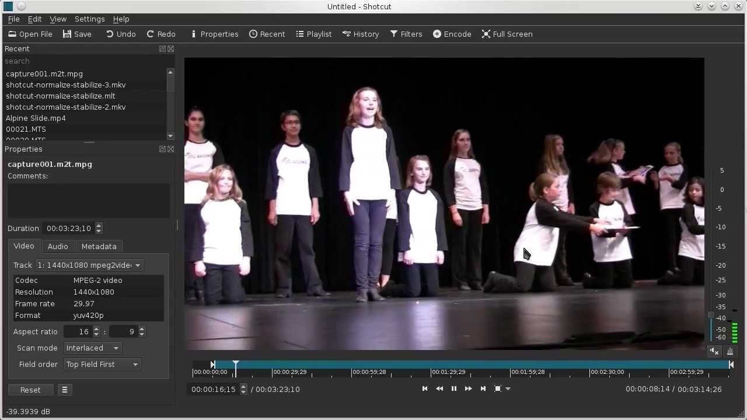Image resolution: width=747 pixels, height=420 pixels.
Task: Toggle the audio peak meter icon
Action: pos(730,351)
